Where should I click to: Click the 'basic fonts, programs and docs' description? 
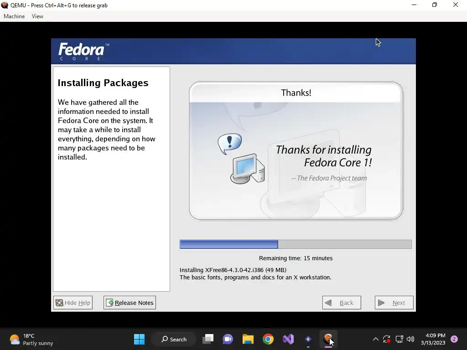(255, 278)
